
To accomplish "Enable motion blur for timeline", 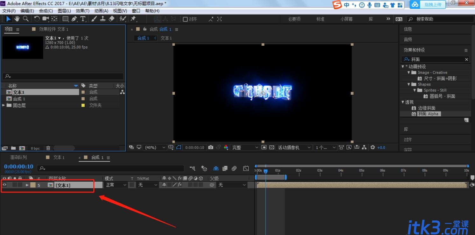I will point(234,168).
